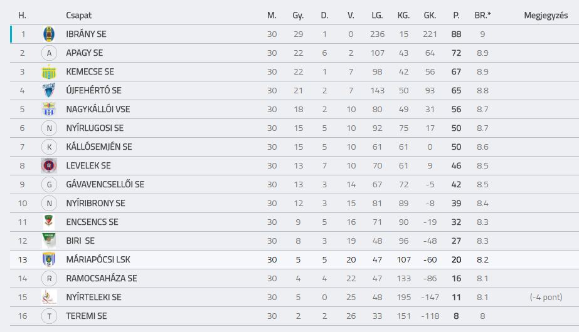Image resolution: width=579 pixels, height=332 pixels.
Task: Open the Máriapócsi LSK shield logo
Action: (49, 259)
